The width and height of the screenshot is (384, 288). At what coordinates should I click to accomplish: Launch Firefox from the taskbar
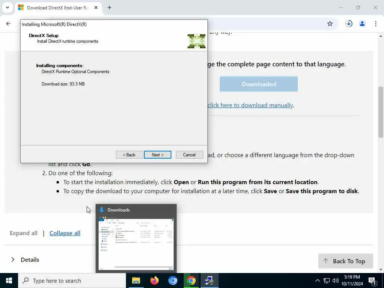pos(154,280)
